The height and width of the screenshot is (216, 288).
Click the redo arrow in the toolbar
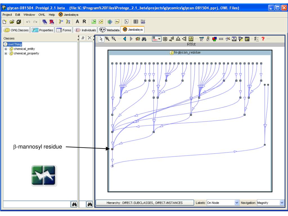[35, 22]
